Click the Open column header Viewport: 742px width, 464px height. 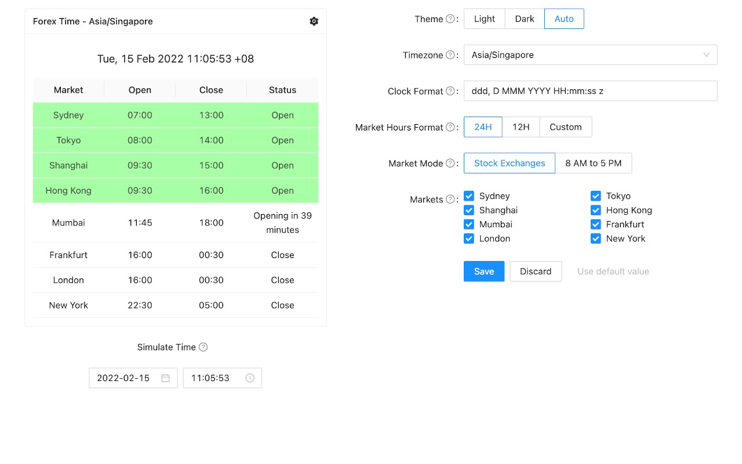coord(140,90)
